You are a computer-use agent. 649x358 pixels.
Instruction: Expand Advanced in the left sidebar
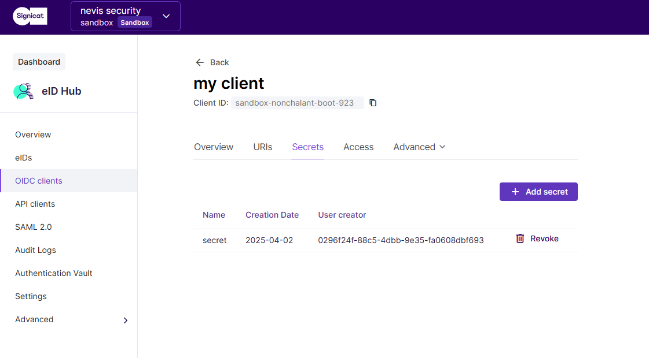coord(34,319)
